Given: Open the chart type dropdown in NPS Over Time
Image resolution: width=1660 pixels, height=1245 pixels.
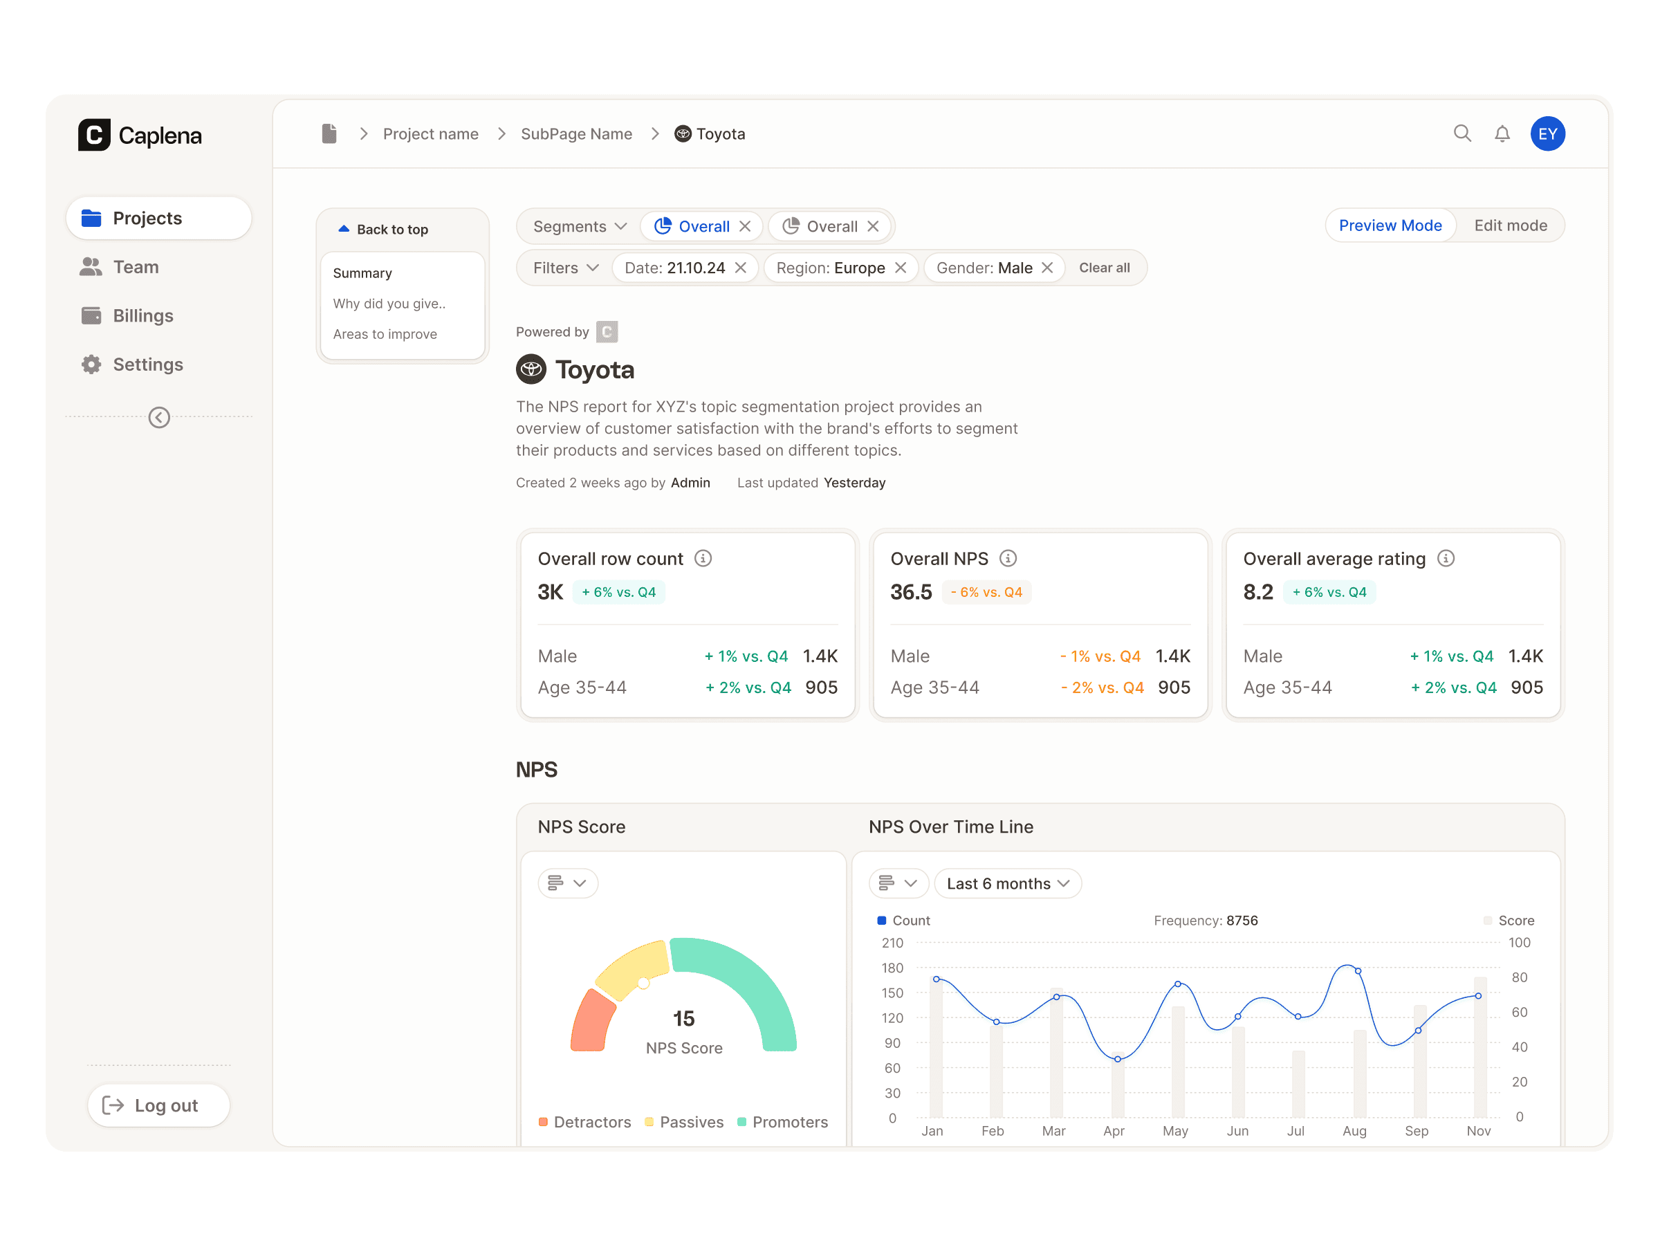Looking at the screenshot, I should pos(898,883).
